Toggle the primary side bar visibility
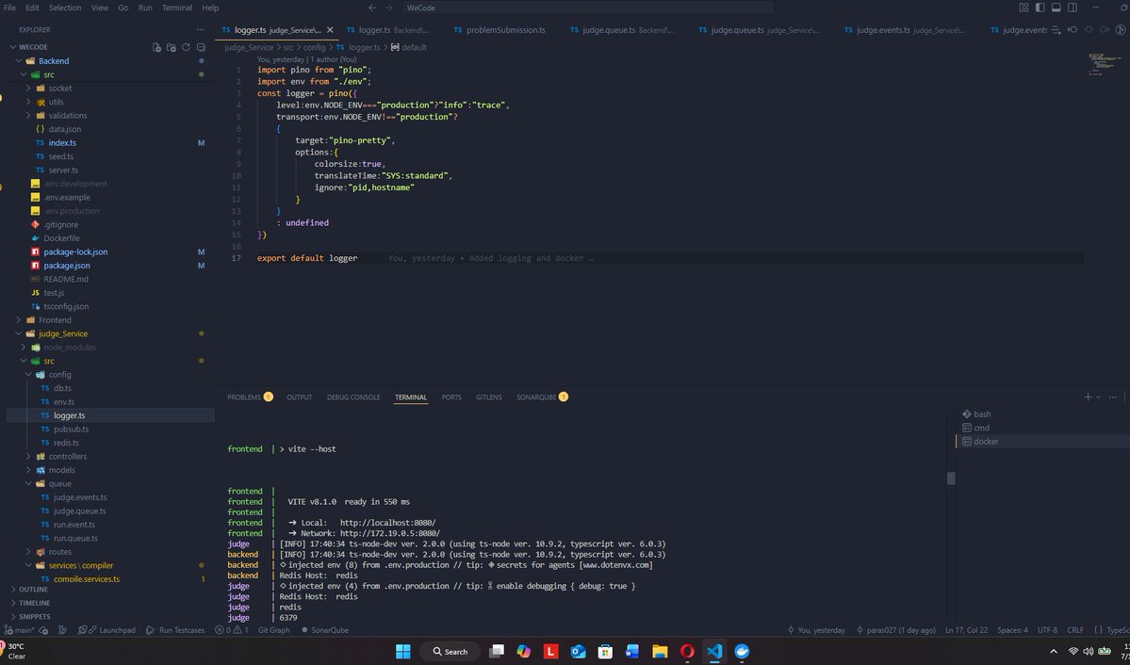 coord(1040,8)
